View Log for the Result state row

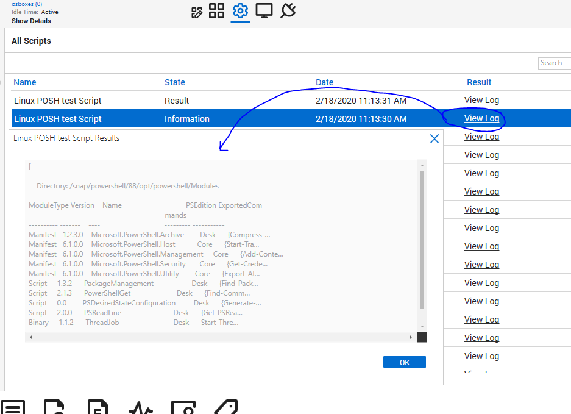pyautogui.click(x=481, y=101)
